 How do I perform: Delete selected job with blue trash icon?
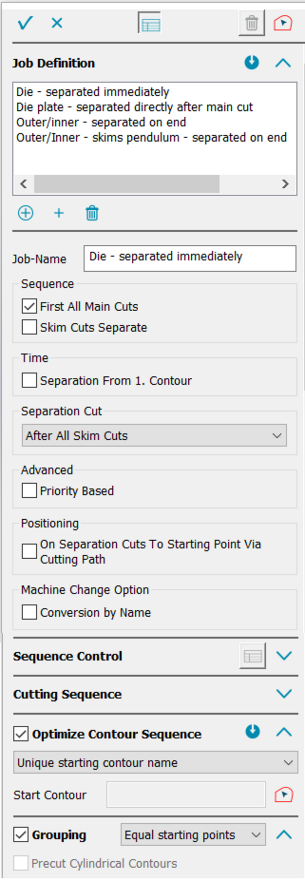pyautogui.click(x=92, y=213)
